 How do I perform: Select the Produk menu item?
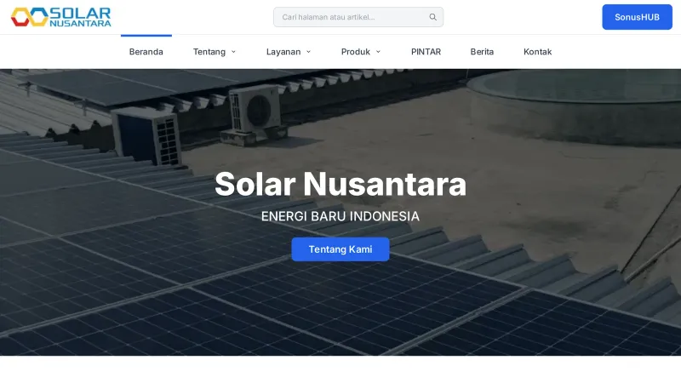coord(356,52)
